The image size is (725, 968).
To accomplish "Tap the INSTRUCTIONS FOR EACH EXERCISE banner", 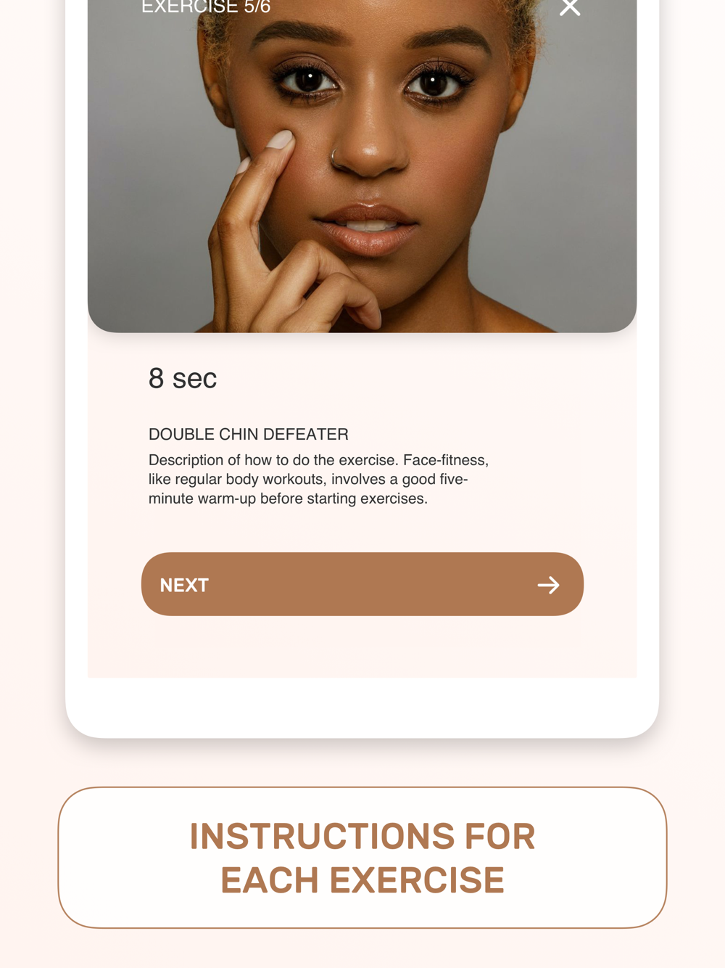I will pos(362,857).
